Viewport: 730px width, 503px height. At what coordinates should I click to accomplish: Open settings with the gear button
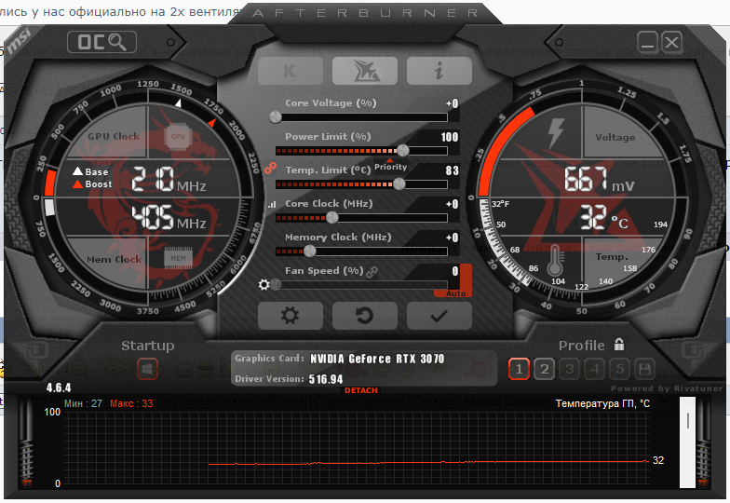(291, 316)
